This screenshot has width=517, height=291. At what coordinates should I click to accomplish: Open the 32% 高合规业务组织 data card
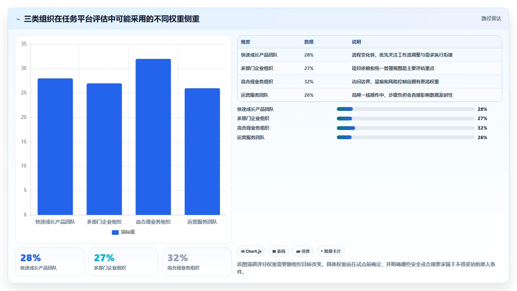coord(197,262)
